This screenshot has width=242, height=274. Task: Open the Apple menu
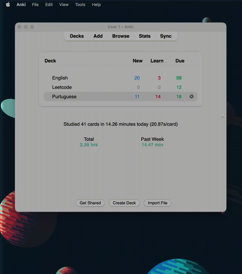(8, 5)
